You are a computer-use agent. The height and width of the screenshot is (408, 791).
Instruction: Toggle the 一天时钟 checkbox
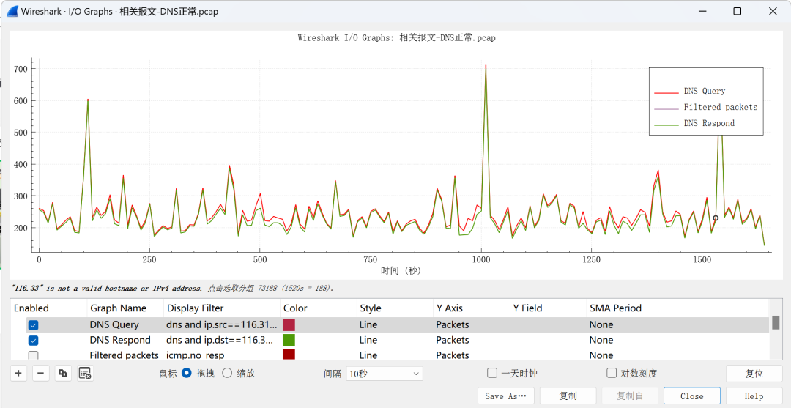pos(492,373)
